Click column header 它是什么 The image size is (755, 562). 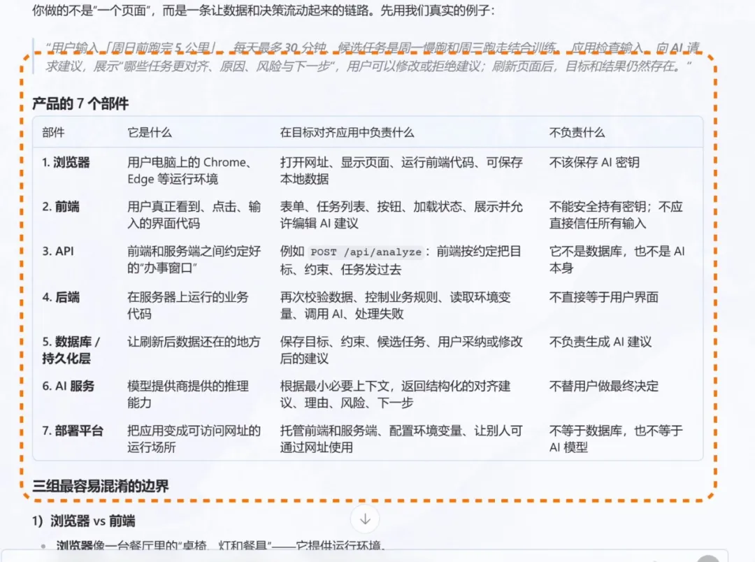150,132
